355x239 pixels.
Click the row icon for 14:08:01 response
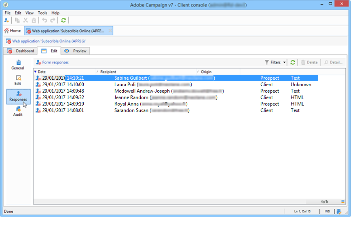(x=38, y=110)
